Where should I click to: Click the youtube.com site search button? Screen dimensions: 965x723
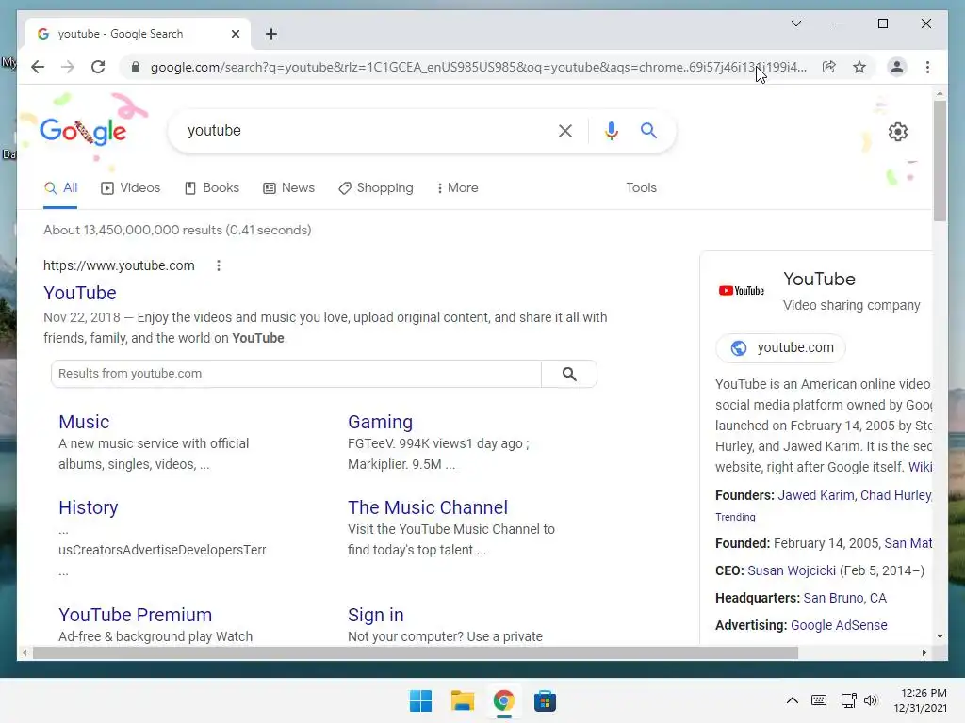click(x=569, y=374)
